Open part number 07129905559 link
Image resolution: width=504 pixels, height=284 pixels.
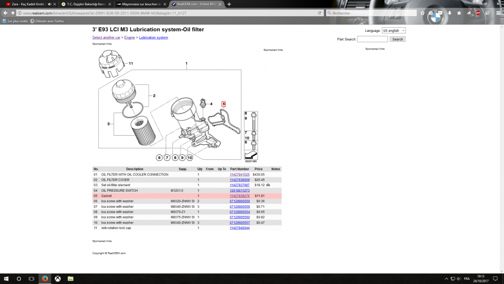[239, 207]
